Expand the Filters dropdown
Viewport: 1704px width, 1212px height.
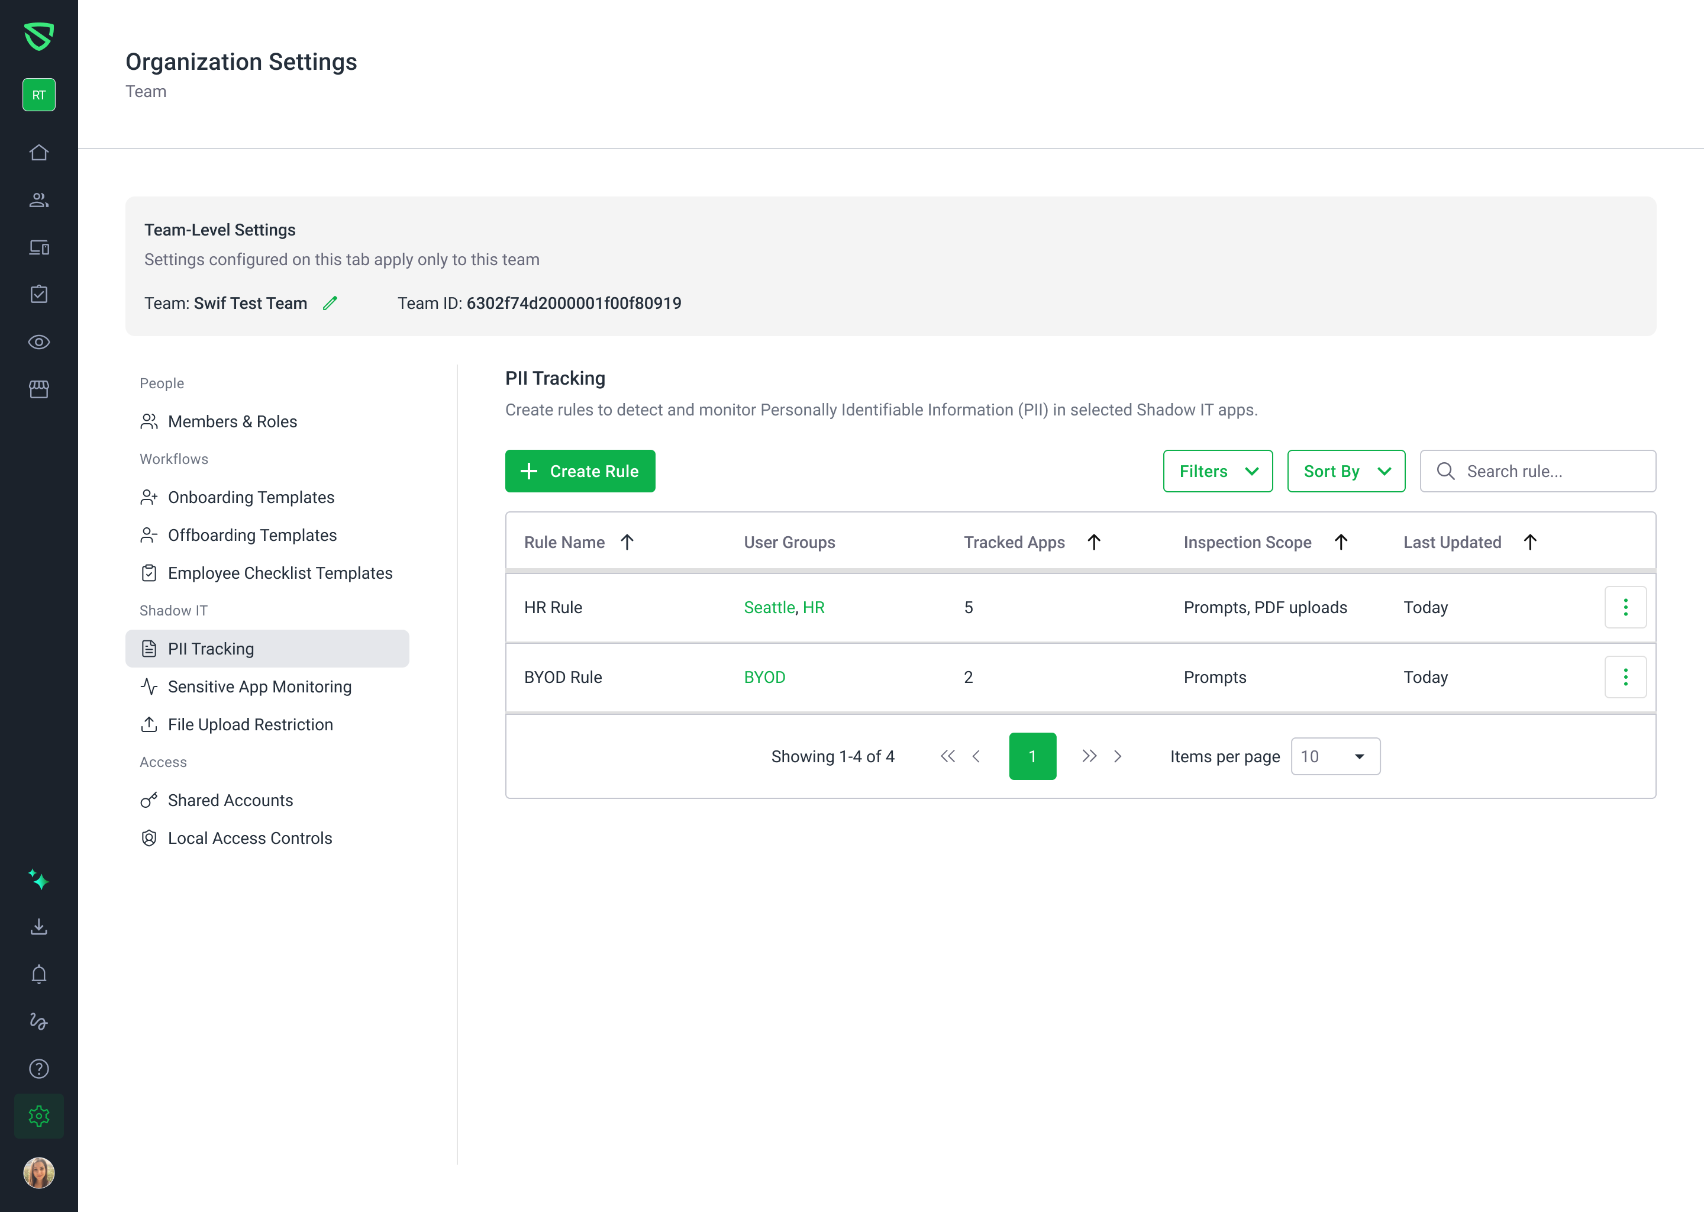[x=1218, y=471]
